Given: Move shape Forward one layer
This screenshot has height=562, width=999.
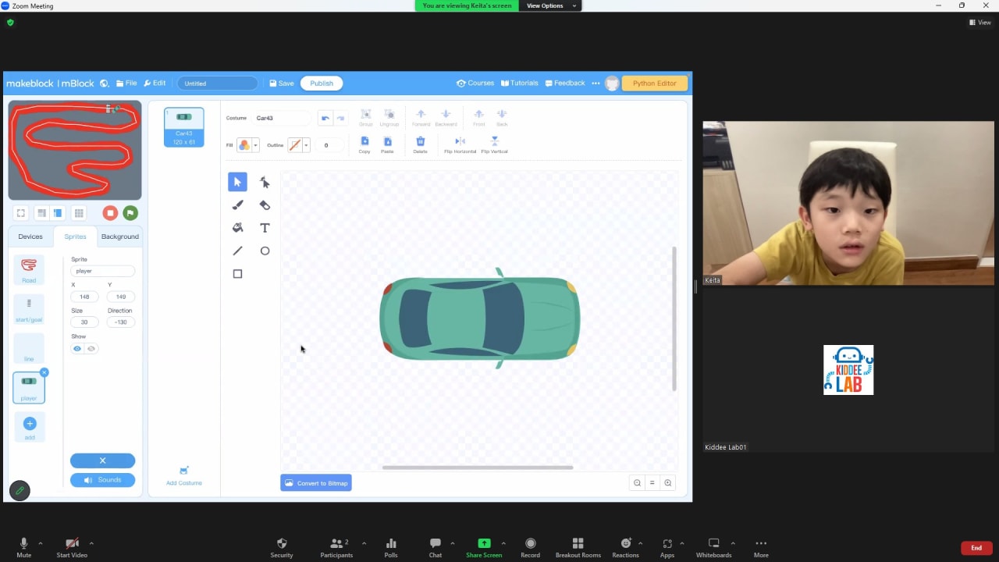Looking at the screenshot, I should [421, 118].
